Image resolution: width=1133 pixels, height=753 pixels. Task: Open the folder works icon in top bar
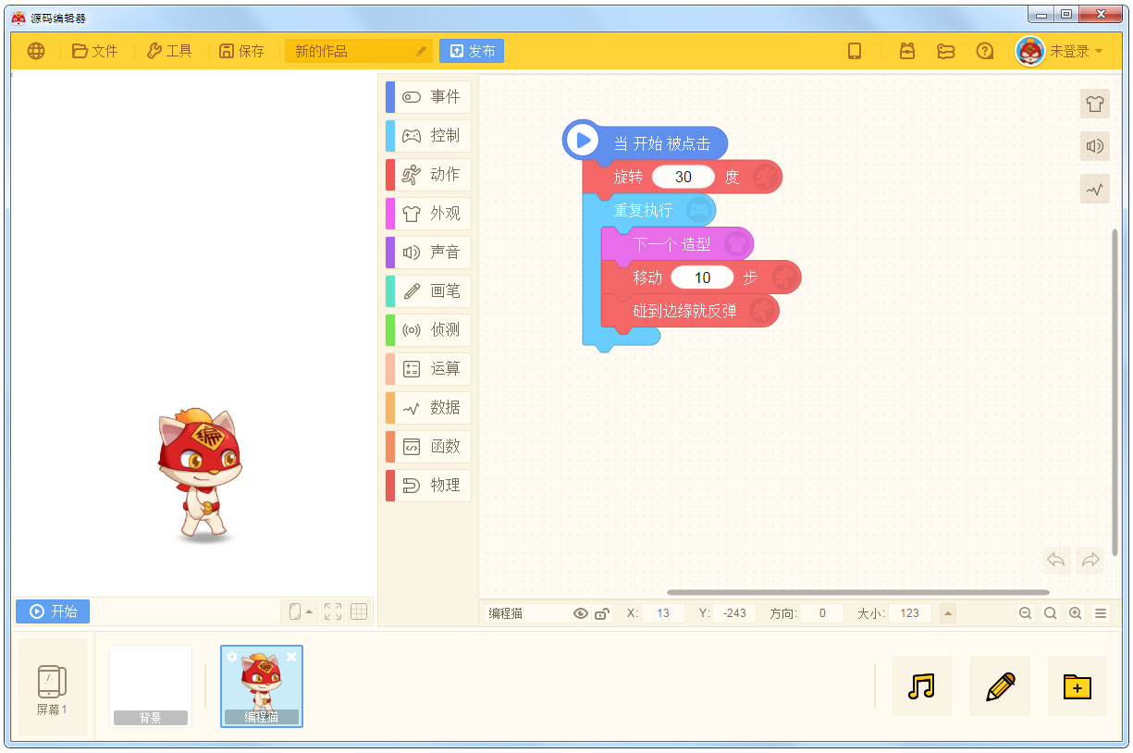[945, 52]
